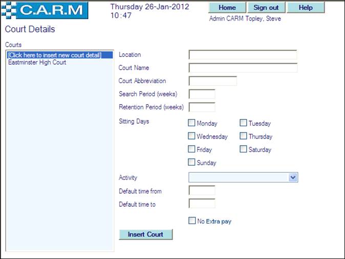The height and width of the screenshot is (259, 345).
Task: Sign out of the application
Action: pyautogui.click(x=266, y=8)
